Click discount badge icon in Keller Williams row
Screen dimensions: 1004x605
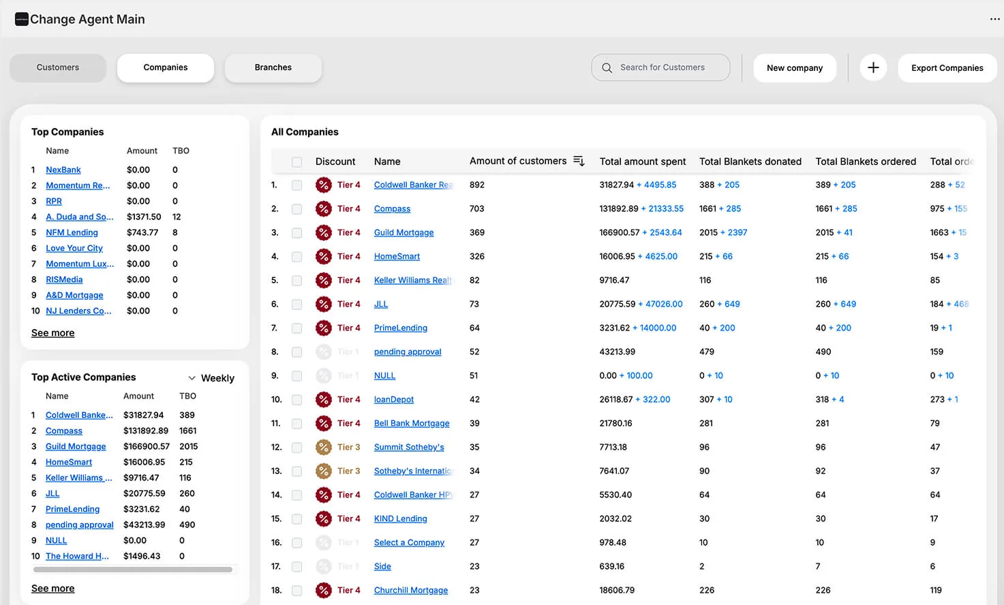pos(324,280)
